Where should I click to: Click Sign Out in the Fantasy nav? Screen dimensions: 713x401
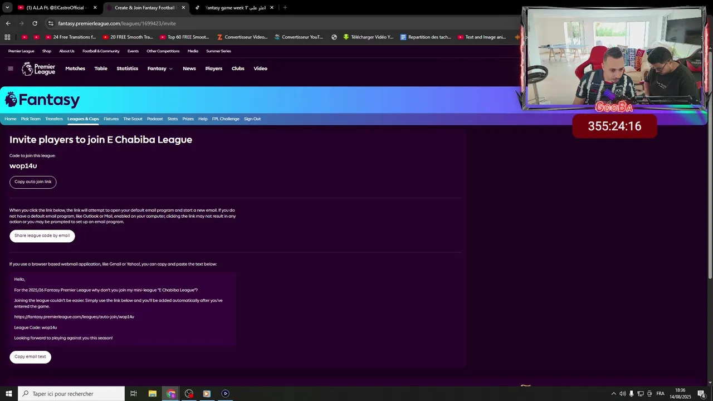[252, 119]
